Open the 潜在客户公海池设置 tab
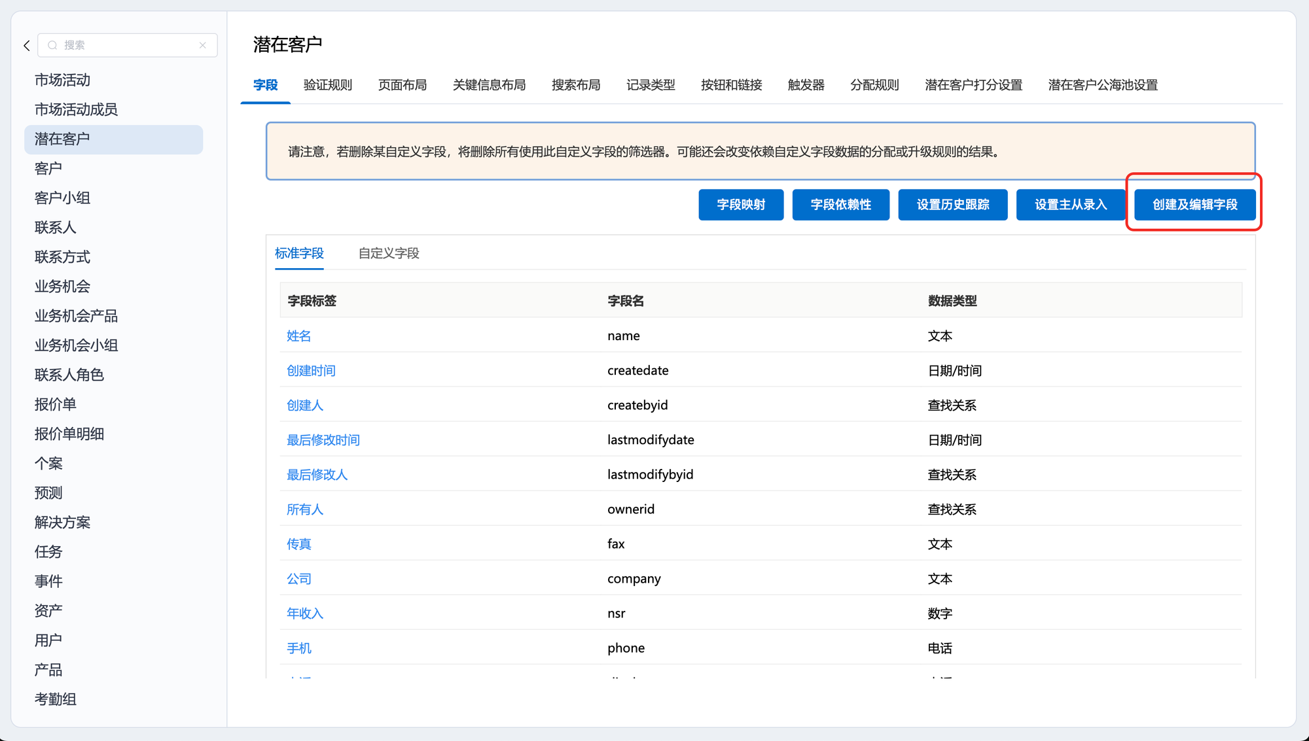Screen dimensions: 1309x741 [1102, 85]
